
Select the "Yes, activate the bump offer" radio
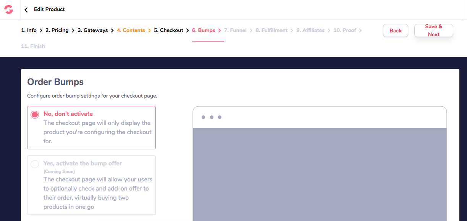click(35, 164)
